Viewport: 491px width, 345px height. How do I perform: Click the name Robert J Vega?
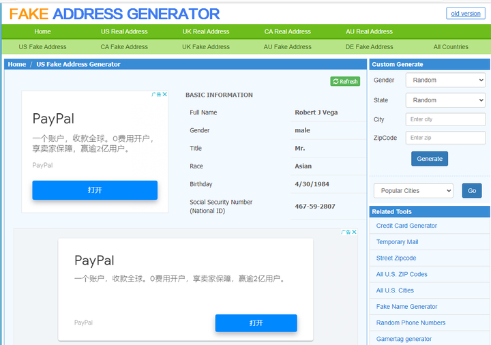coord(316,112)
